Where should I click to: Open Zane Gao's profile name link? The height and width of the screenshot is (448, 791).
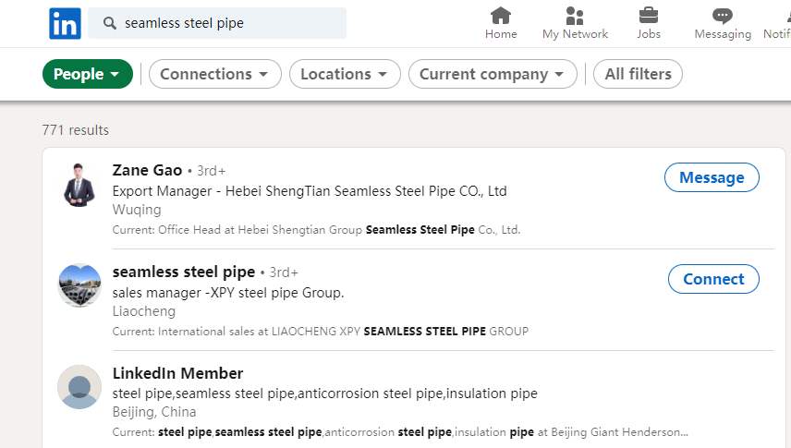tap(147, 170)
